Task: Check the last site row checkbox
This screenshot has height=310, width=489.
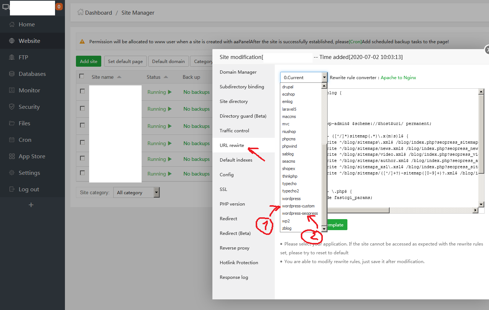Action: pyautogui.click(x=82, y=173)
